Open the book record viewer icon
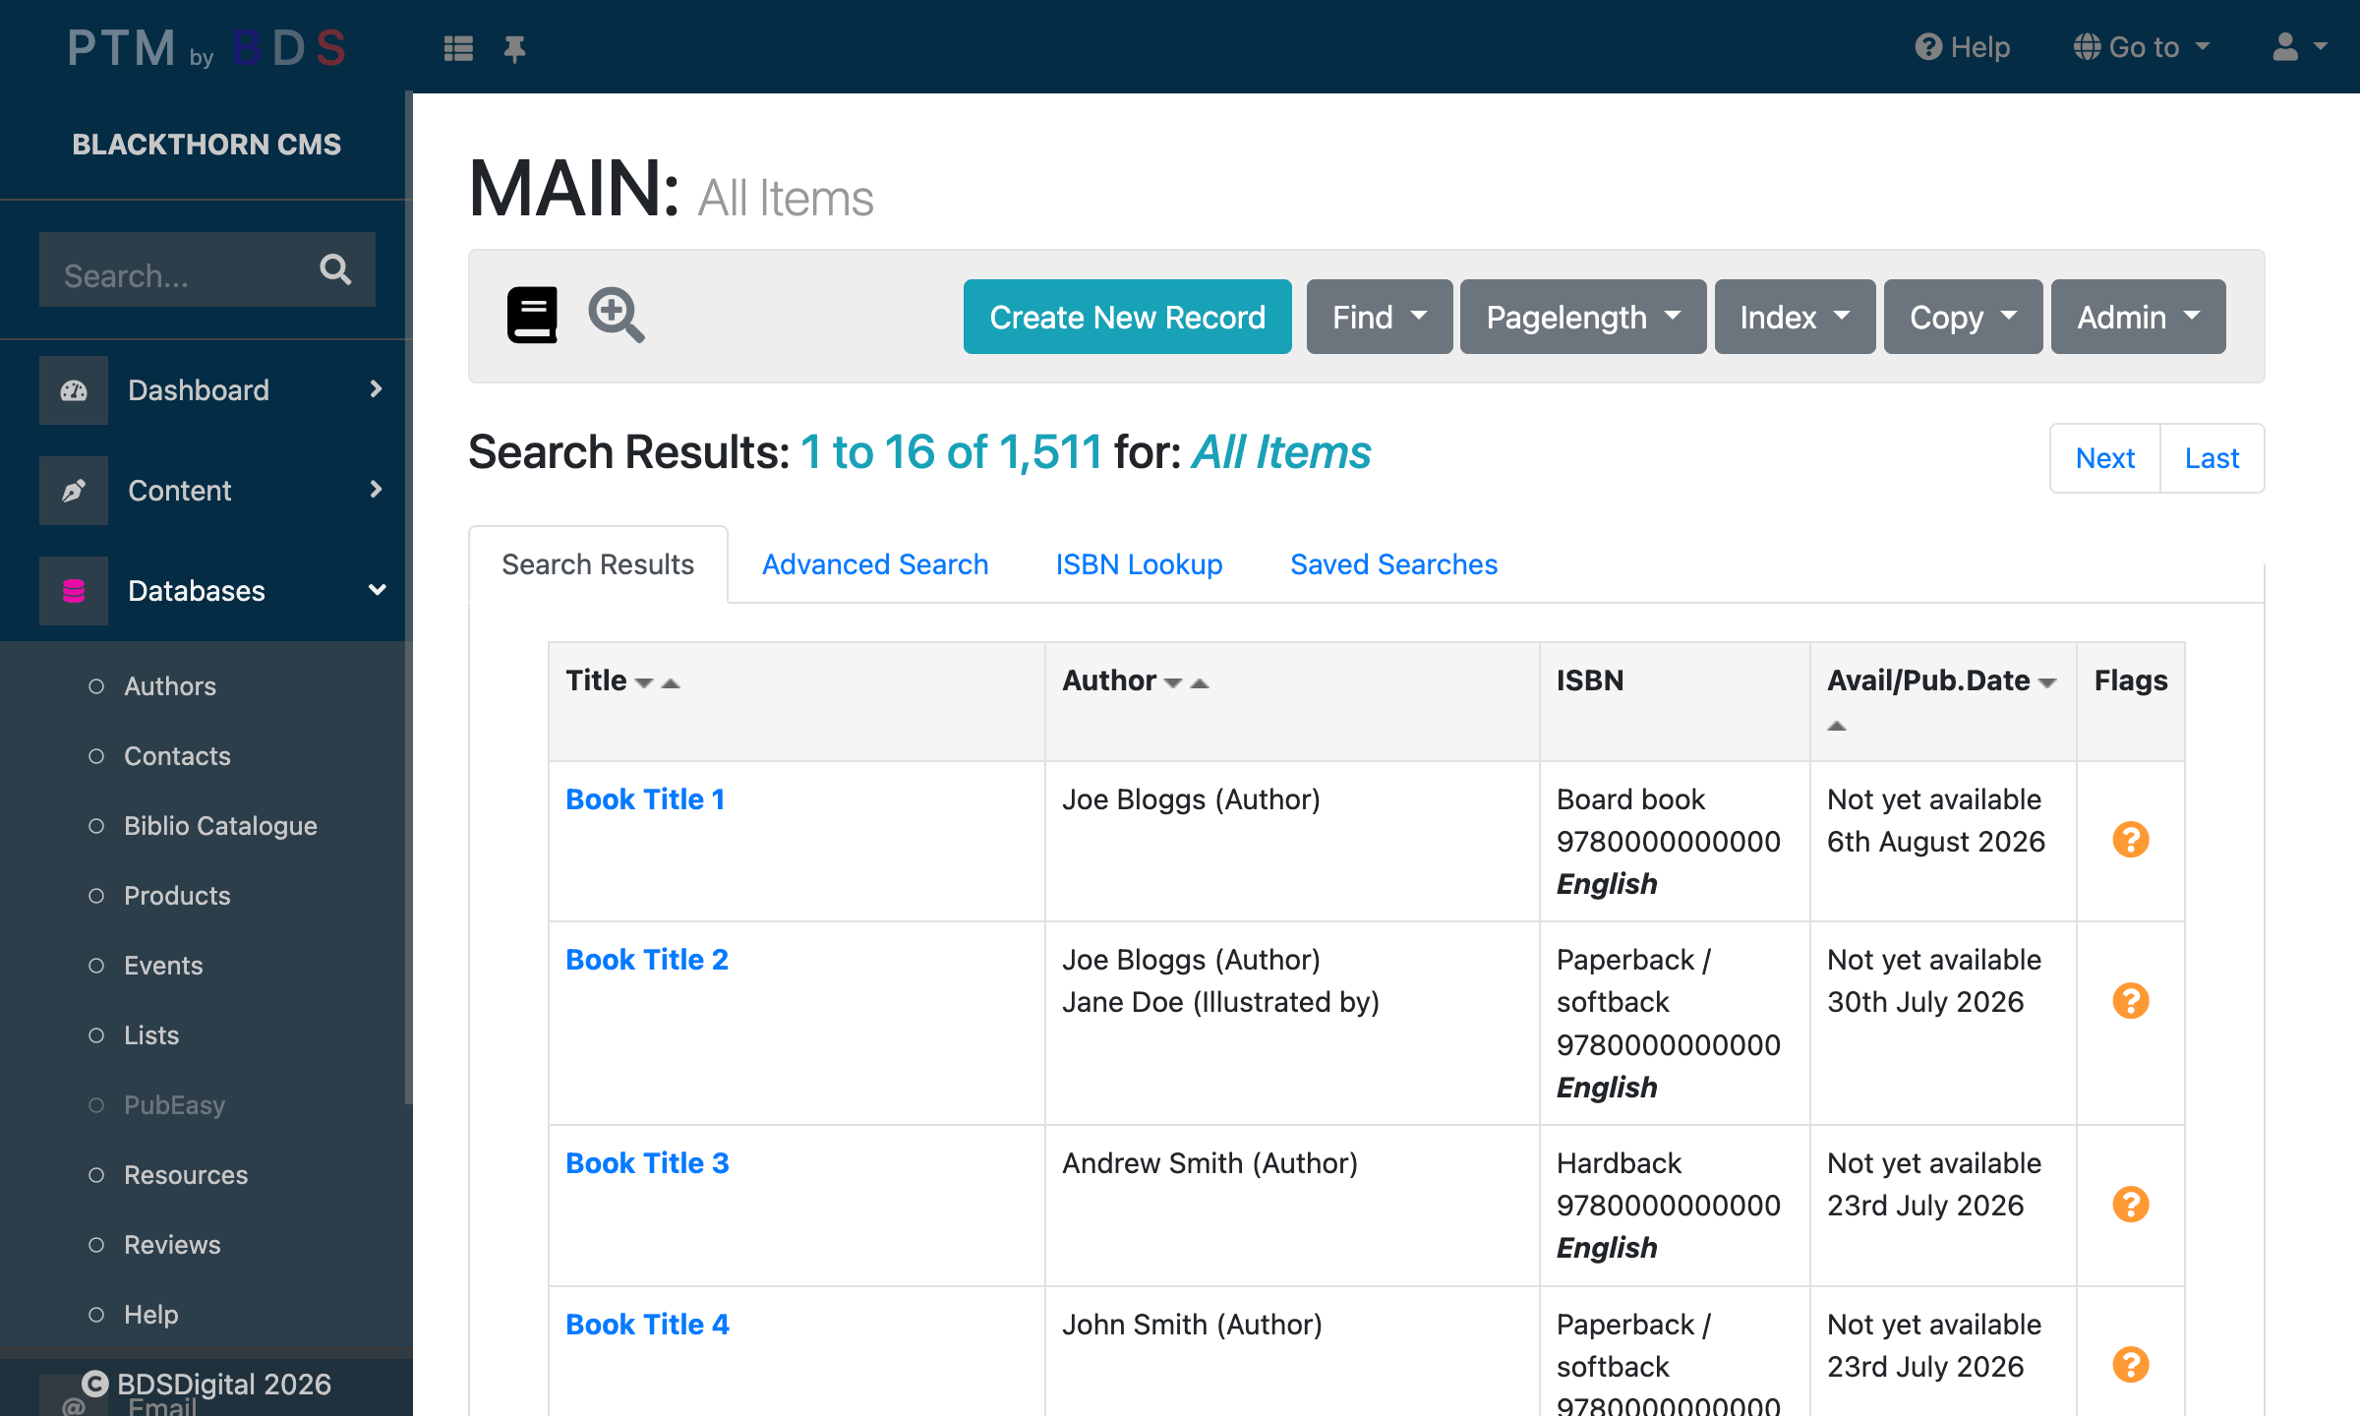This screenshot has height=1416, width=2360. (x=531, y=315)
